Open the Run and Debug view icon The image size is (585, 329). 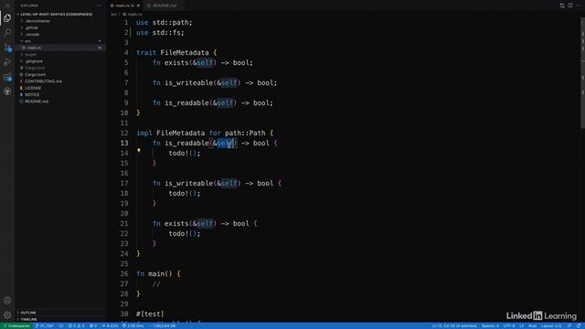point(7,62)
